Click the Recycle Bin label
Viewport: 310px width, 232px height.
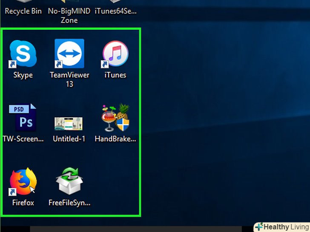click(23, 11)
